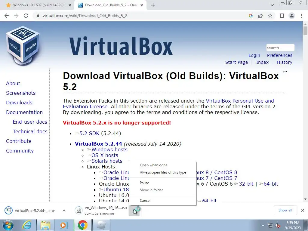The width and height of the screenshot is (308, 231).
Task: Go to Start Page link
Action: point(236,62)
